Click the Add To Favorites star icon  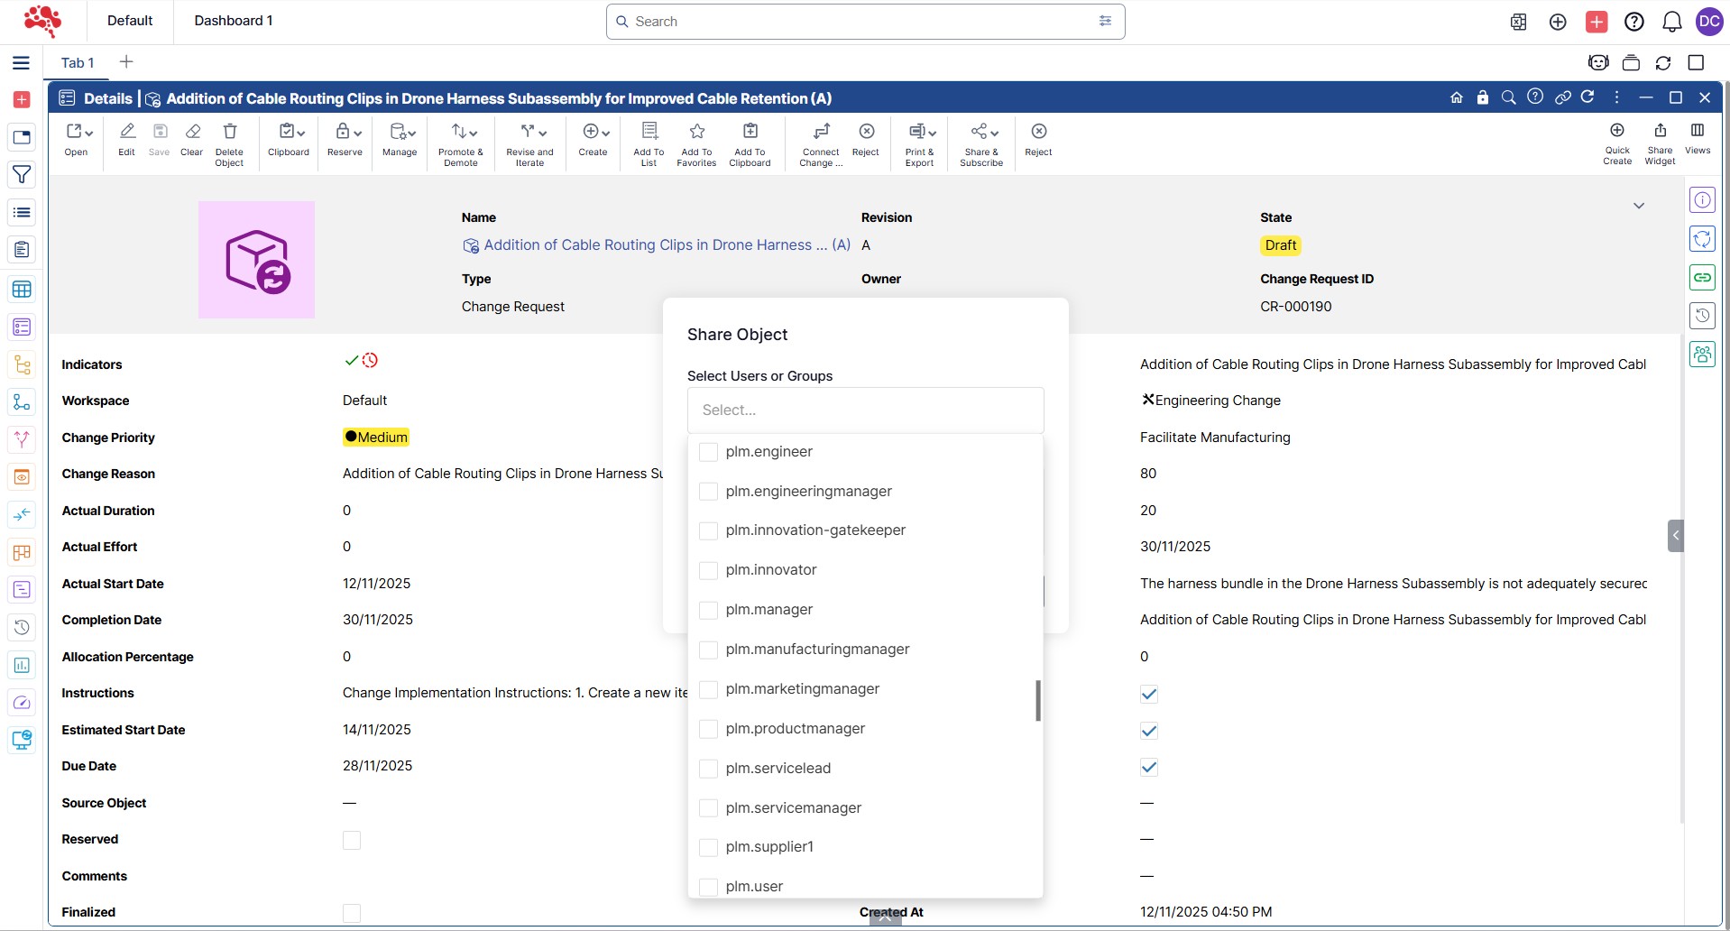696,133
